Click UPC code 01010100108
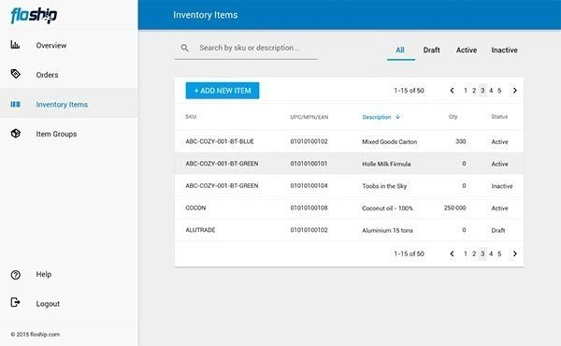Screen dimensions: 561x346 (309, 208)
